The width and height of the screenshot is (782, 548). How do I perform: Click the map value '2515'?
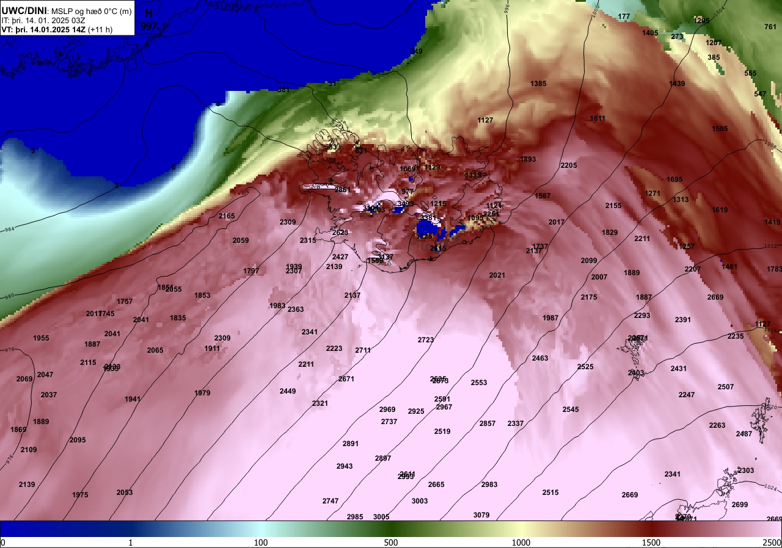tap(550, 492)
